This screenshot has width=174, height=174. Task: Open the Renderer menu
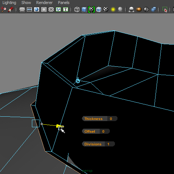[x=44, y=3]
